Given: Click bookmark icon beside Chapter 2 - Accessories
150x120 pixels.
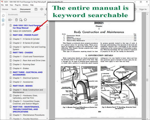Looking at the screenshot, I should pyautogui.click(x=10, y=82).
